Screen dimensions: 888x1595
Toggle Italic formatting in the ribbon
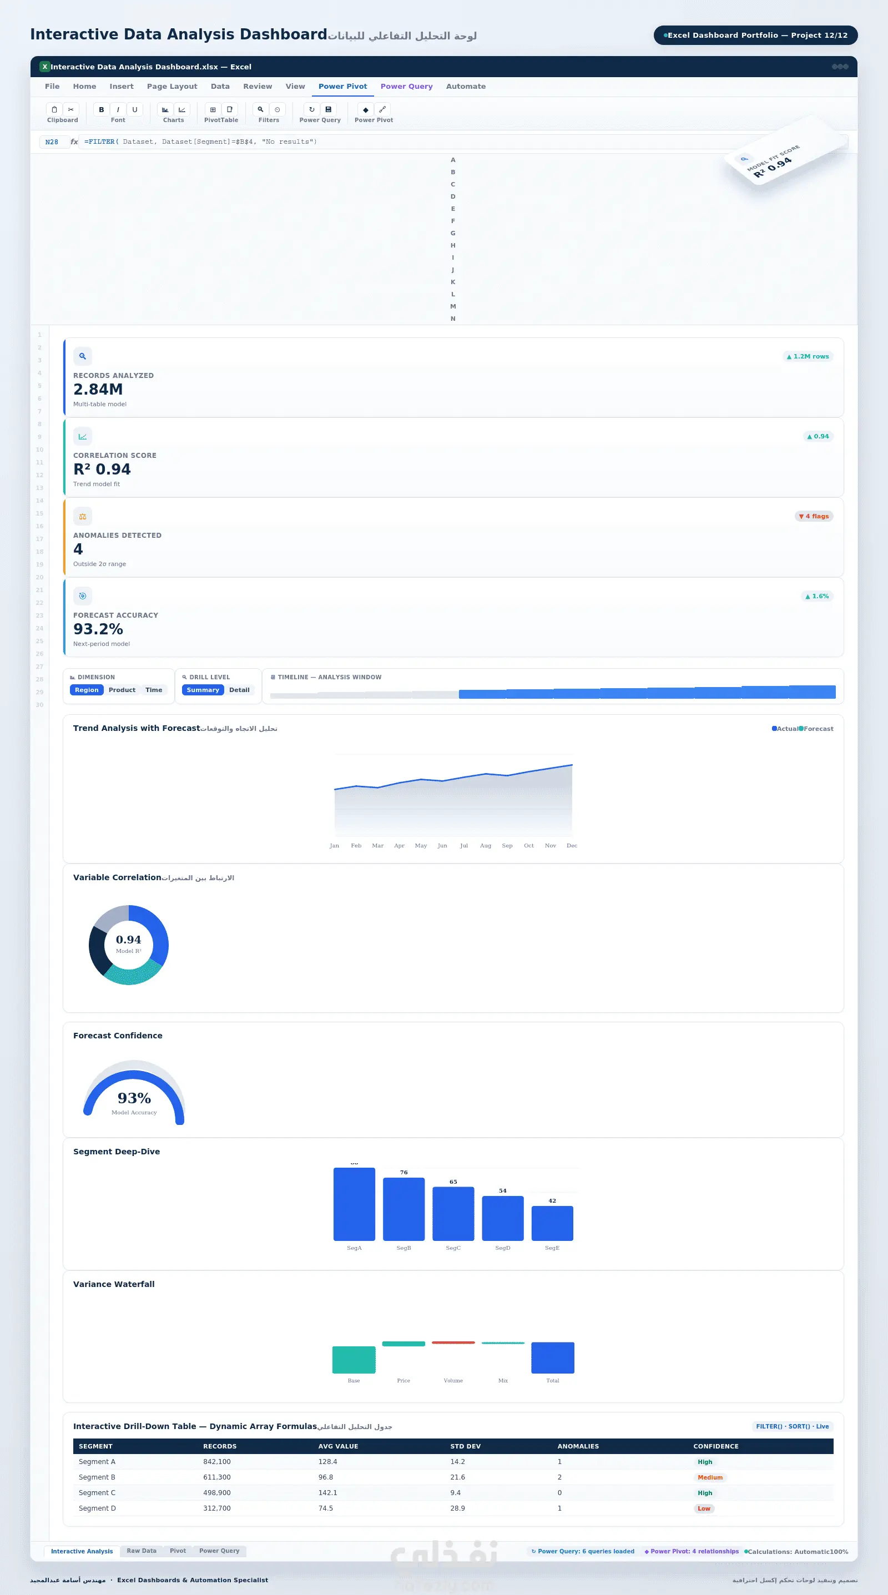118,109
